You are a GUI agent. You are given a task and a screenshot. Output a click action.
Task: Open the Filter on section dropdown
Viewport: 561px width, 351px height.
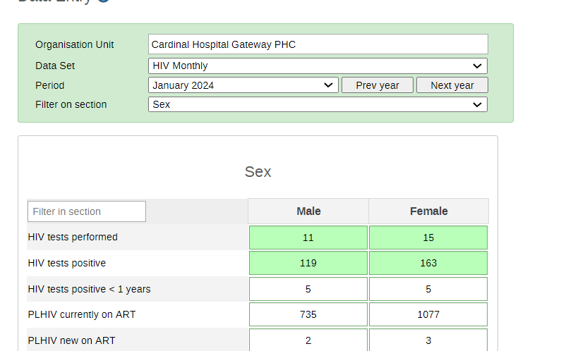coord(318,104)
